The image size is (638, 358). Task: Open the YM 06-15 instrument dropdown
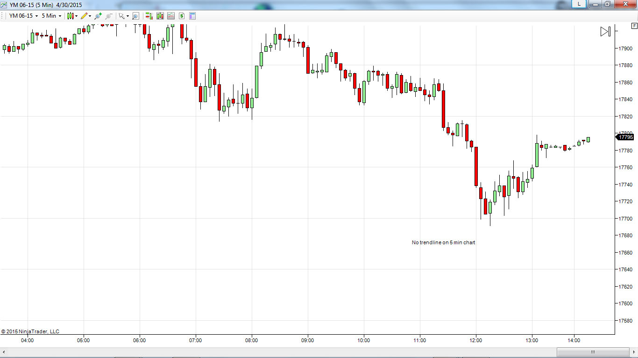point(23,16)
